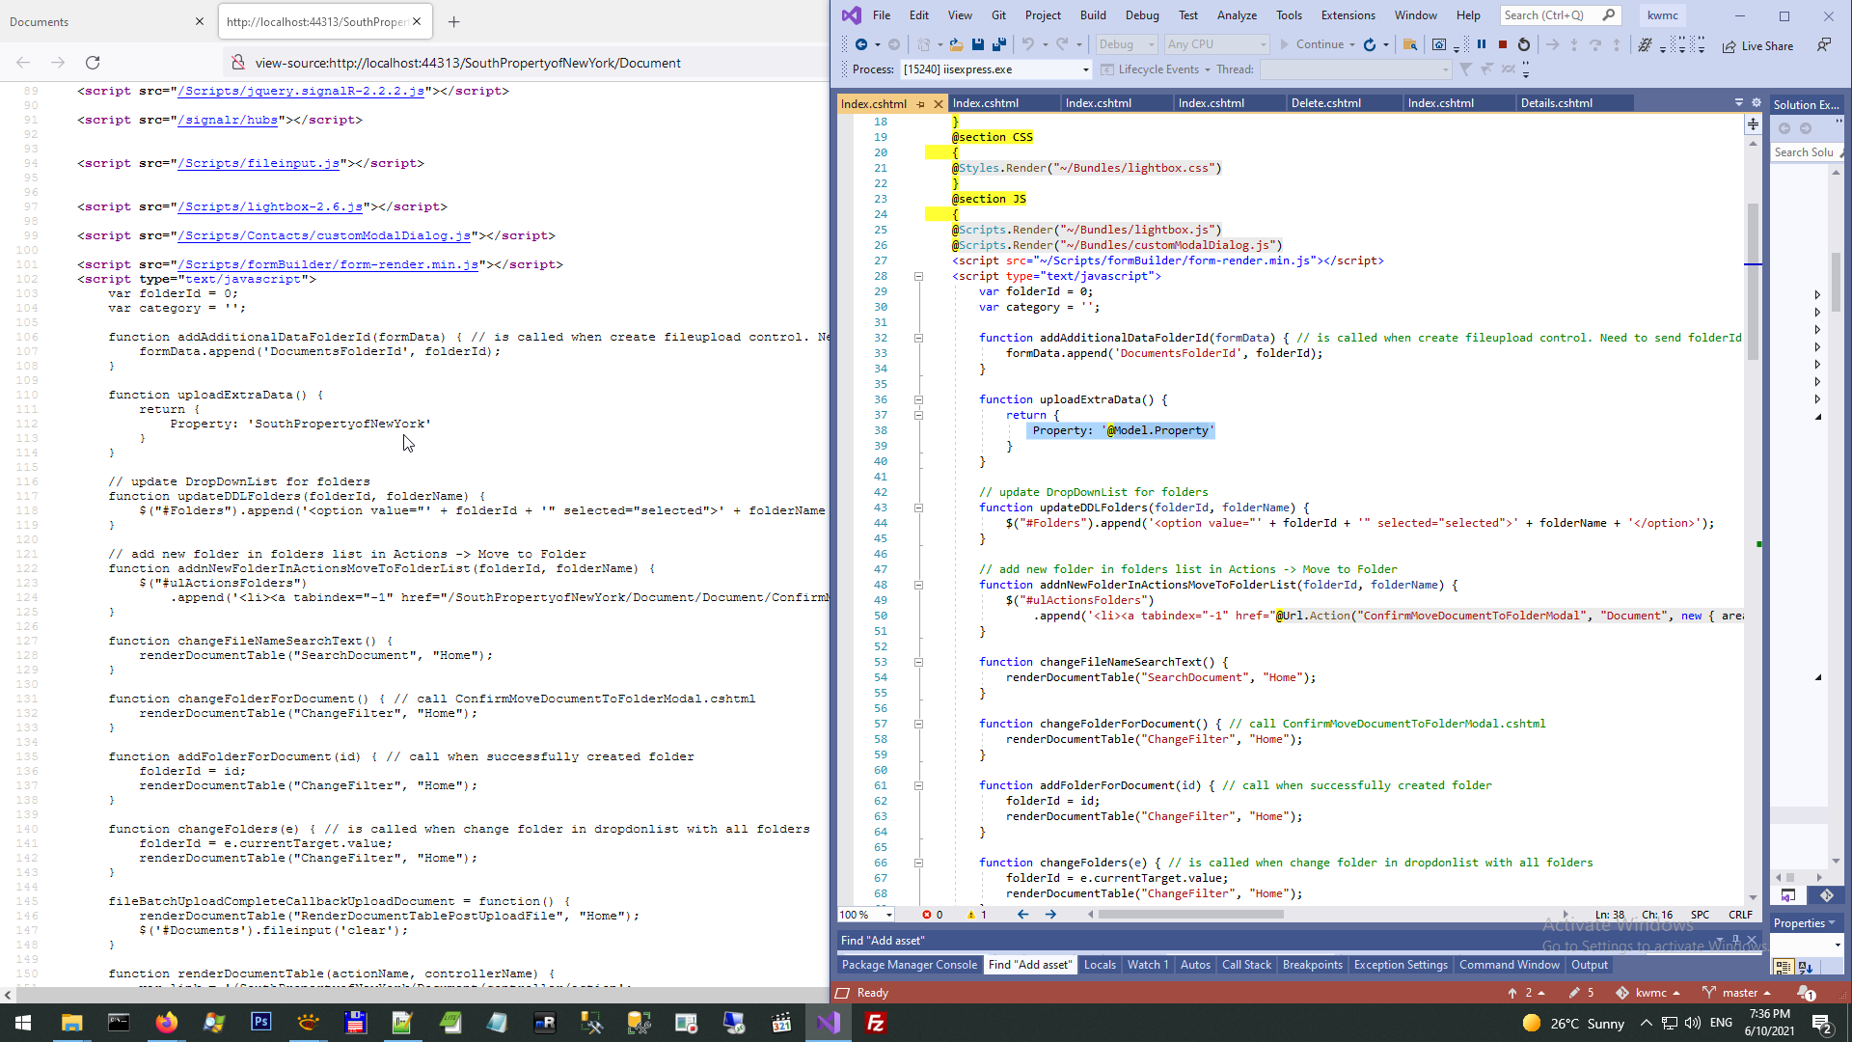Click the Open File folder icon

(x=956, y=44)
